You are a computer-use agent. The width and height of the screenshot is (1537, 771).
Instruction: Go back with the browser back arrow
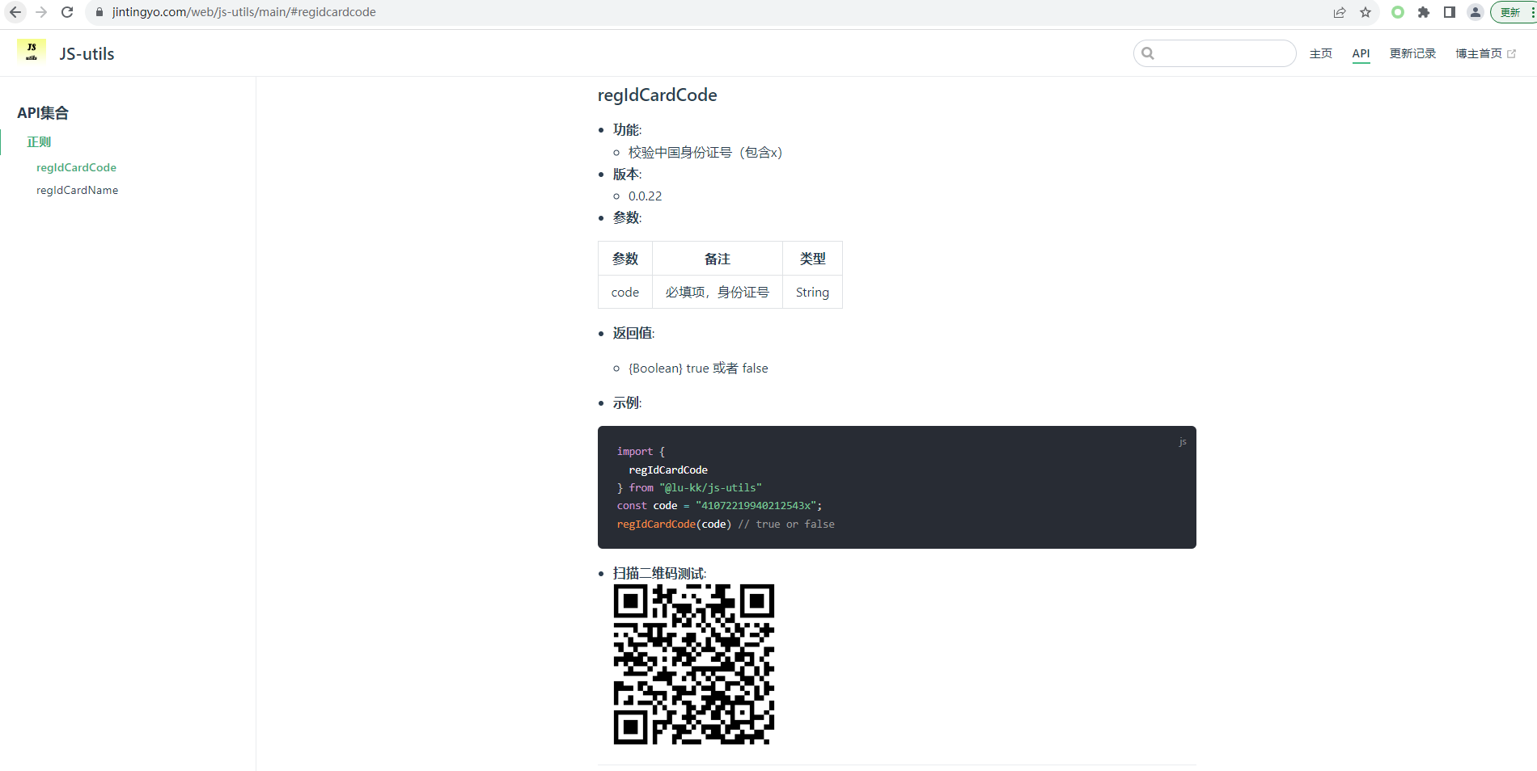[15, 12]
